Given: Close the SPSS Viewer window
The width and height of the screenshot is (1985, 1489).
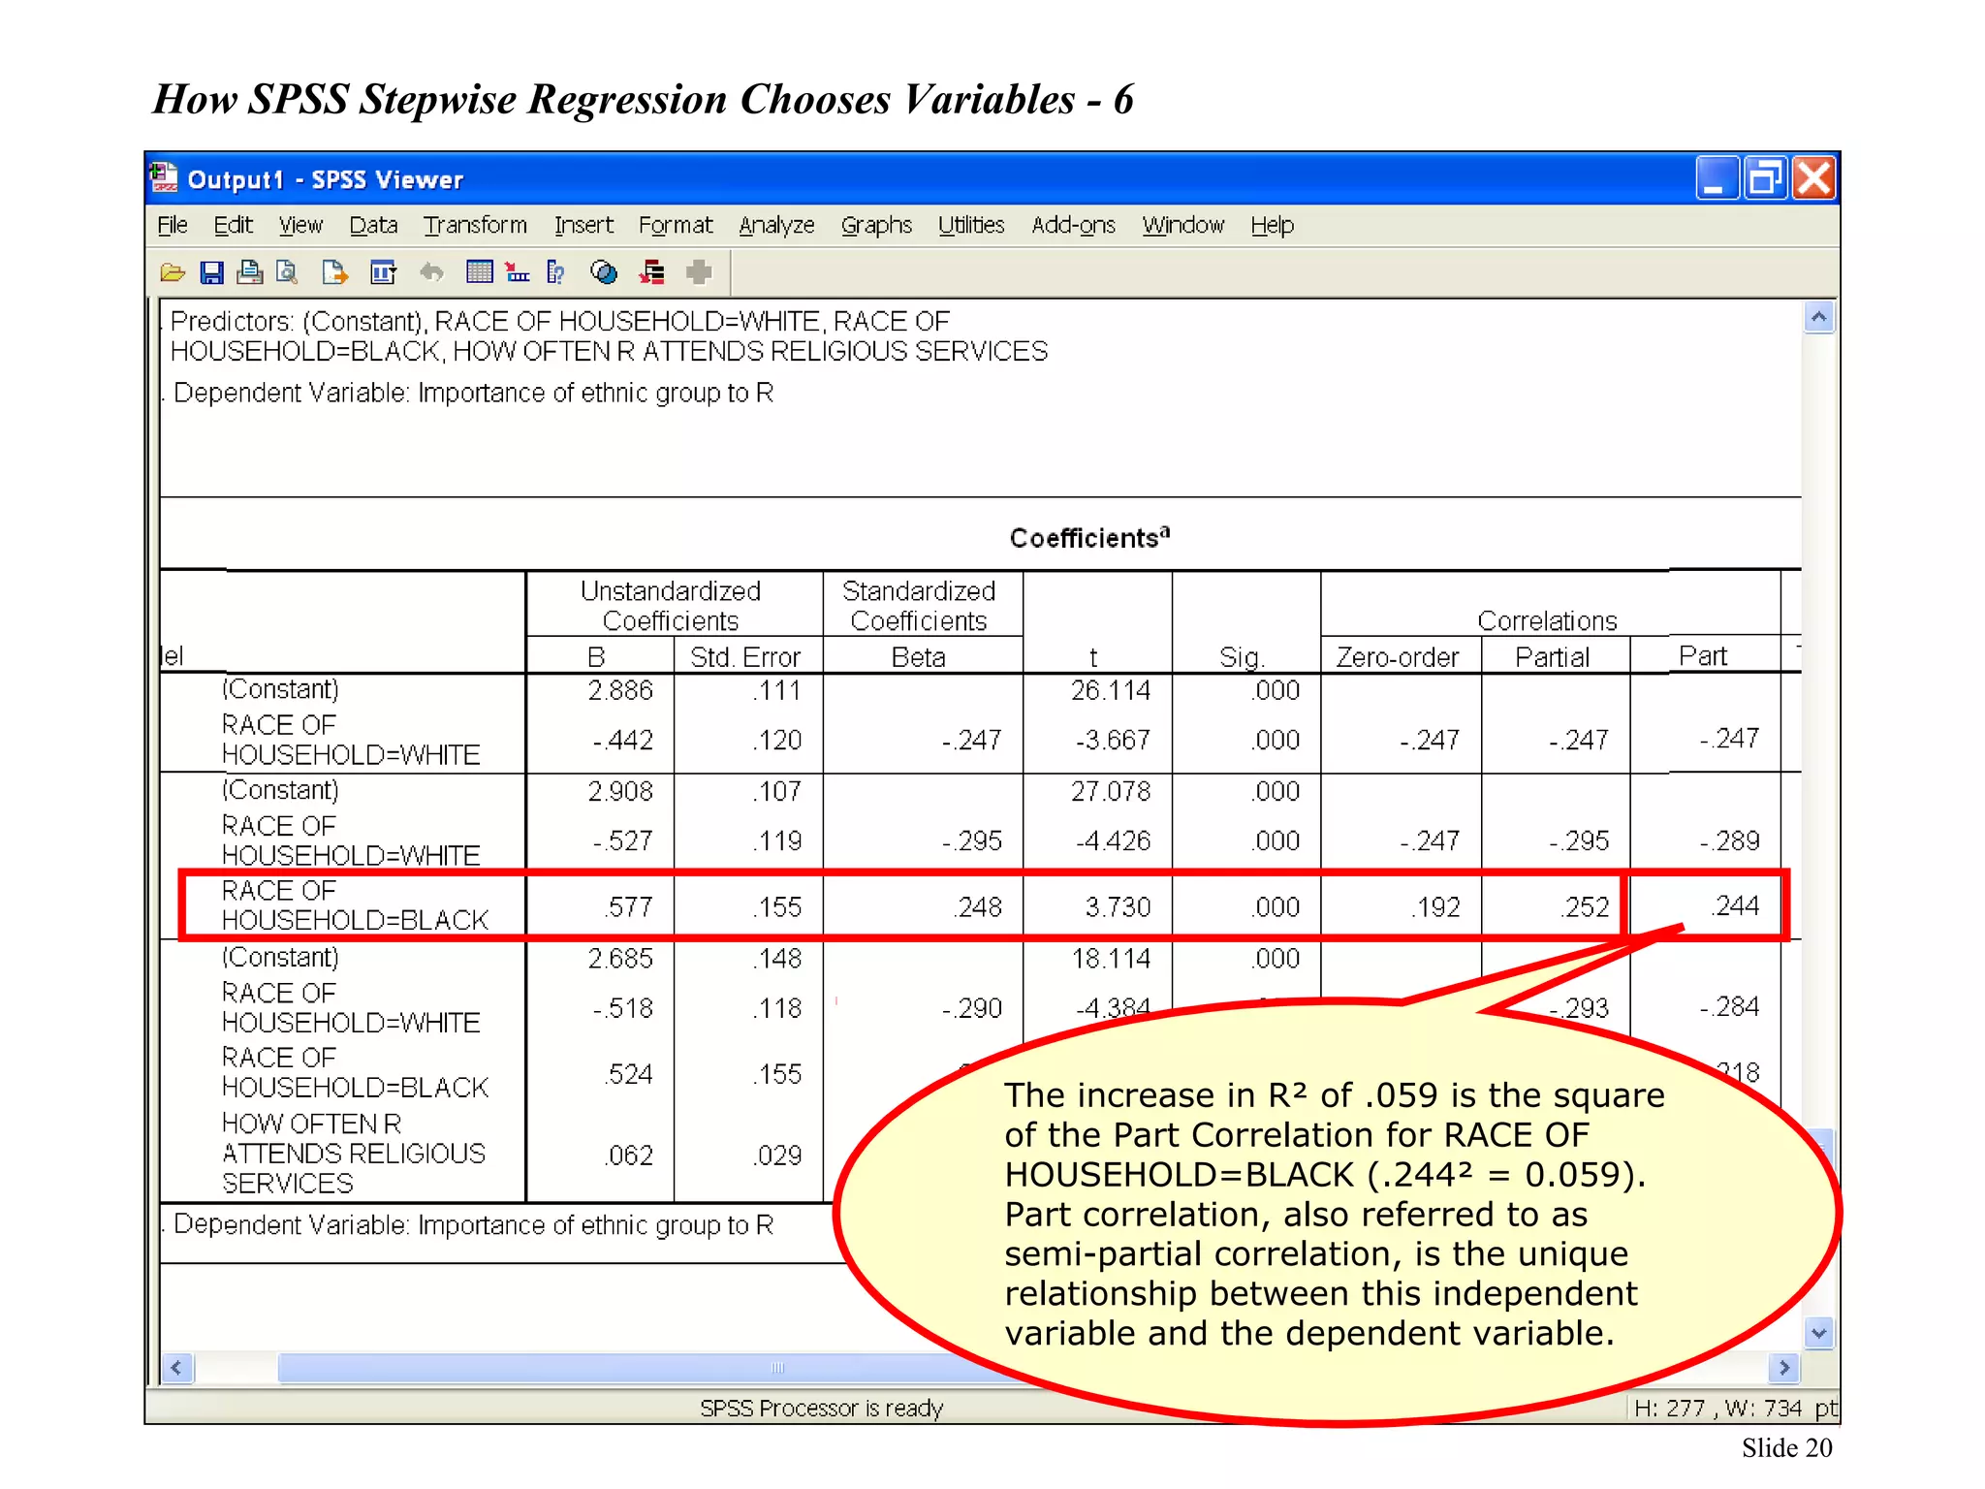Looking at the screenshot, I should [x=1813, y=178].
